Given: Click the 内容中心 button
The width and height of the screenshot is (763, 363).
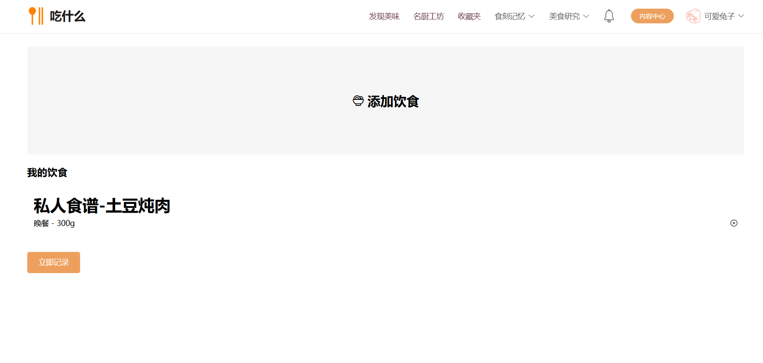Looking at the screenshot, I should pyautogui.click(x=652, y=16).
